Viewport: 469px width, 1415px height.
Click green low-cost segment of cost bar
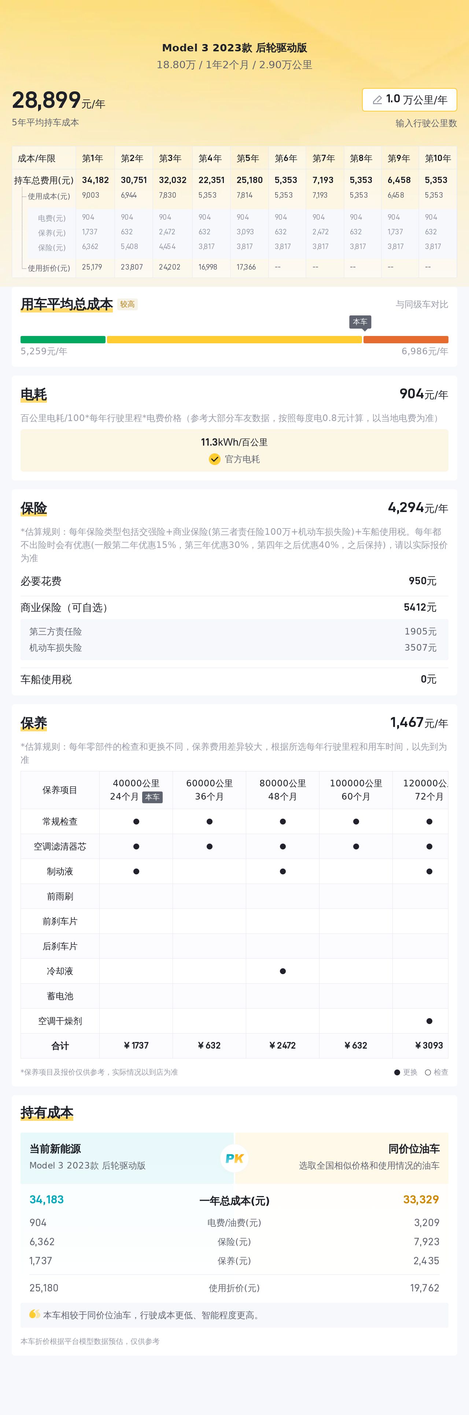(63, 340)
